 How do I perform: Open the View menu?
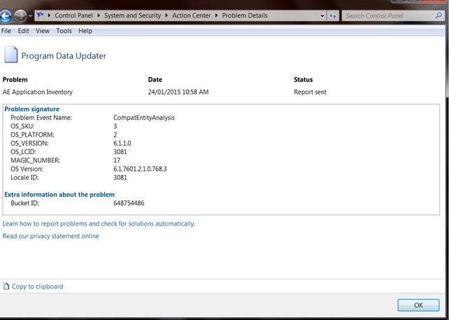pyautogui.click(x=43, y=31)
